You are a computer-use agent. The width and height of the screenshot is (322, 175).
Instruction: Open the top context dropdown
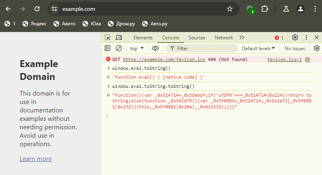(136, 48)
